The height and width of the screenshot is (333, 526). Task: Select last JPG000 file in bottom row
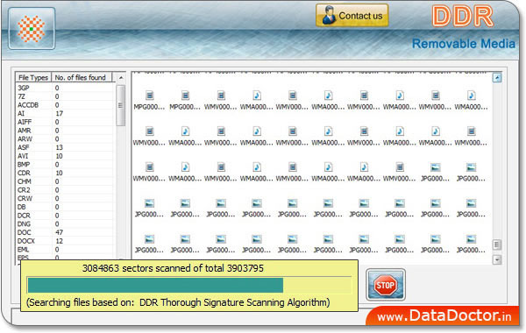point(471,244)
